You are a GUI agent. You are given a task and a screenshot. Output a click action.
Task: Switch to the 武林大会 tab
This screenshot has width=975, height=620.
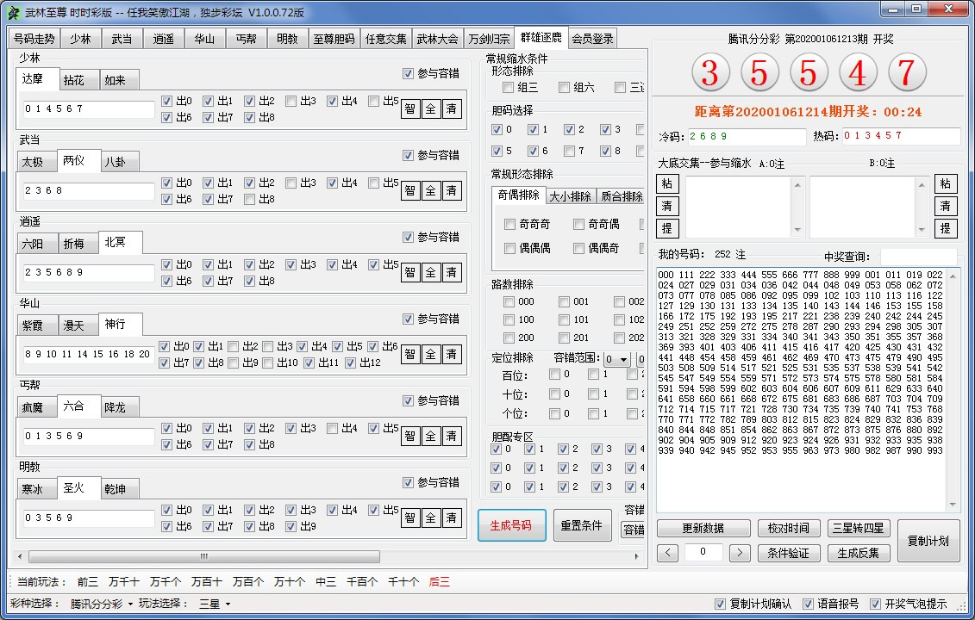point(438,39)
